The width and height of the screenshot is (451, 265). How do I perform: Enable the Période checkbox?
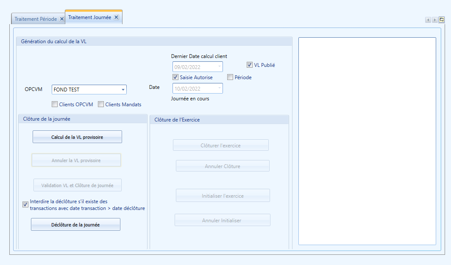pyautogui.click(x=230, y=77)
